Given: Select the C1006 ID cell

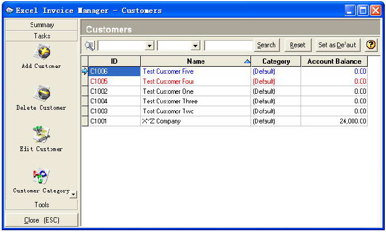Looking at the screenshot, I should tap(114, 71).
